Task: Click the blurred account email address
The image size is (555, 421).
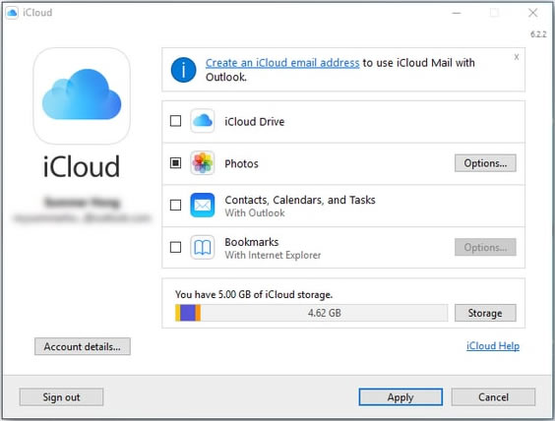Action: coord(82,218)
